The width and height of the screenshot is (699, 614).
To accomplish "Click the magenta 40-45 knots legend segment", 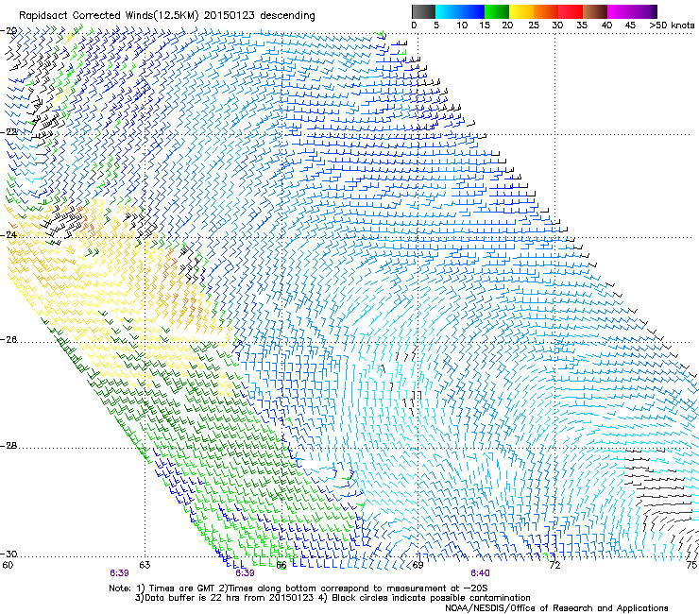I will 620,11.
